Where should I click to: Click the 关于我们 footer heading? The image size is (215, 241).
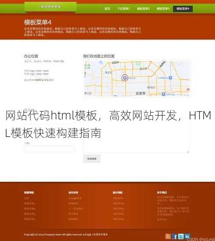(x=162, y=192)
